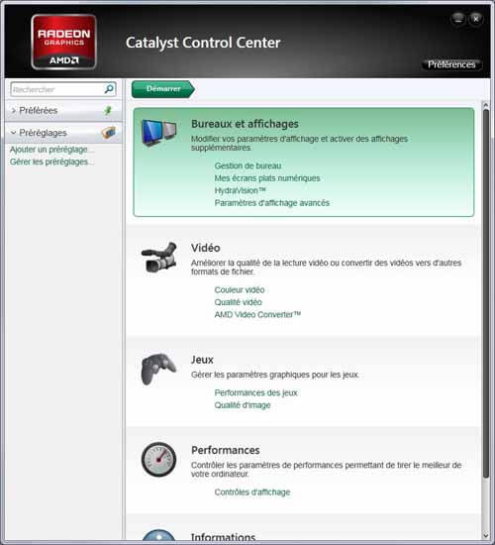Select the Vidéo section heading

coord(205,248)
